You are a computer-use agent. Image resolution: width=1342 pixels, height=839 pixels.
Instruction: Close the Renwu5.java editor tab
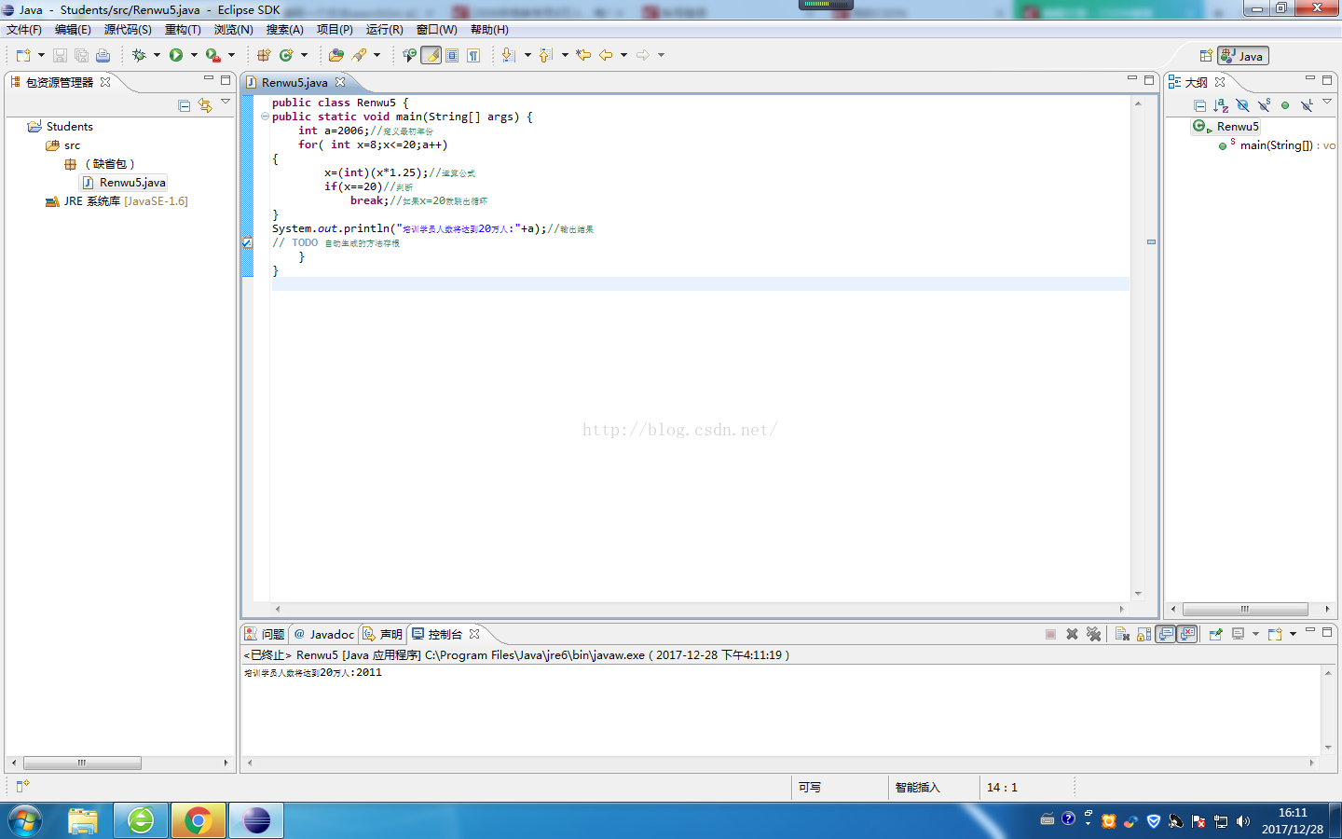pyautogui.click(x=340, y=82)
